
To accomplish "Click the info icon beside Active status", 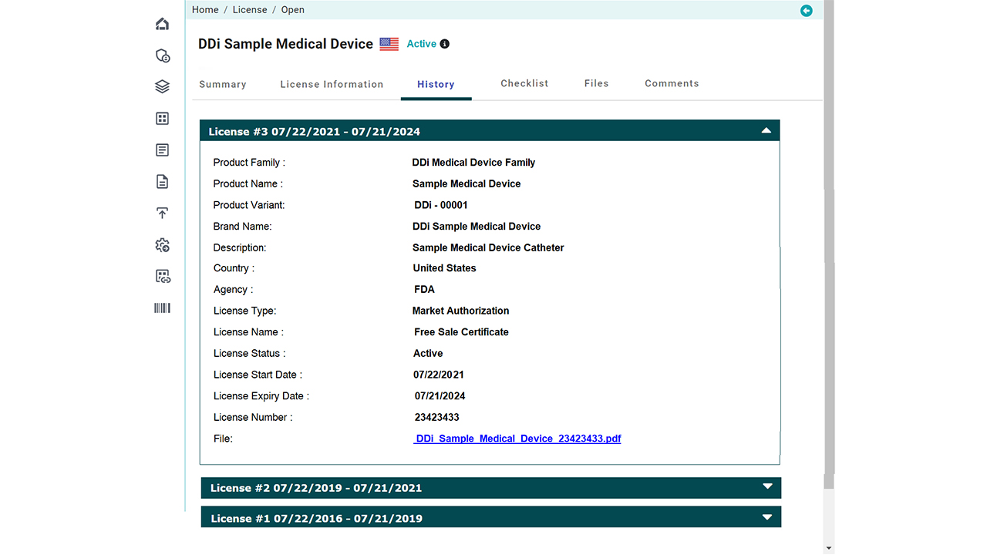I will [445, 44].
